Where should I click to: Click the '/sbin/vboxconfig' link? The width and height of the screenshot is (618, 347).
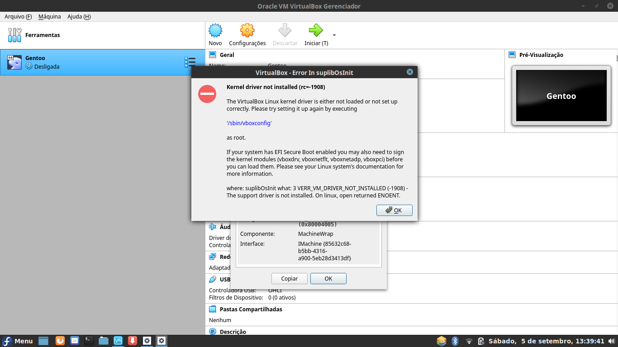pos(249,123)
